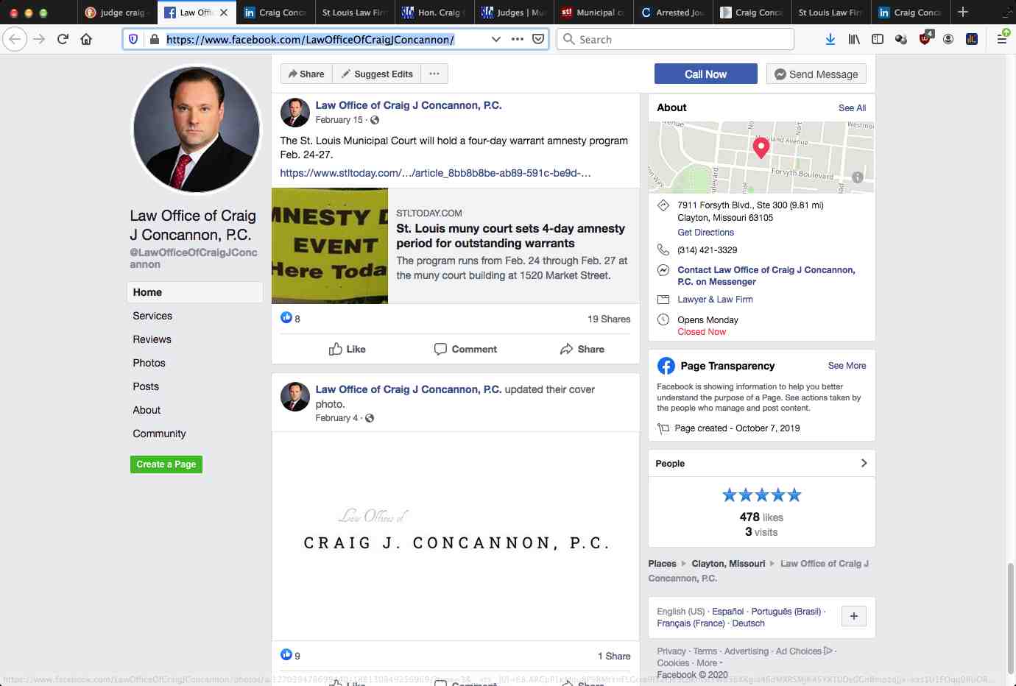Open the Library bookmarks icon
The width and height of the screenshot is (1016, 686).
coord(854,39)
